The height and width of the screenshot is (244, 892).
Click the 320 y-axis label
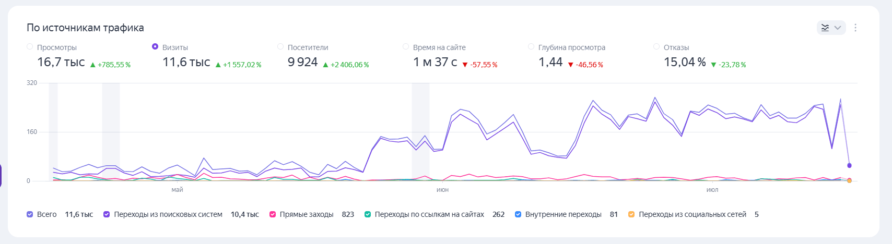[32, 82]
